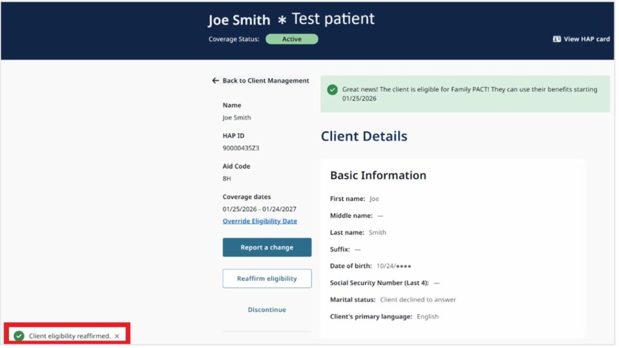Click the masked date of birth value

(x=394, y=266)
